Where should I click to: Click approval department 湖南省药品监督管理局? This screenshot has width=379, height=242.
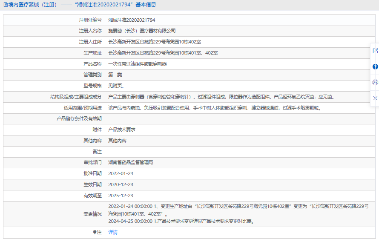[131, 162]
